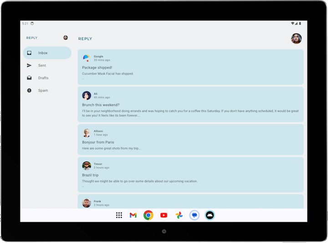Click the Drafts envelope icon
Image resolution: width=328 pixels, height=243 pixels.
[x=29, y=78]
